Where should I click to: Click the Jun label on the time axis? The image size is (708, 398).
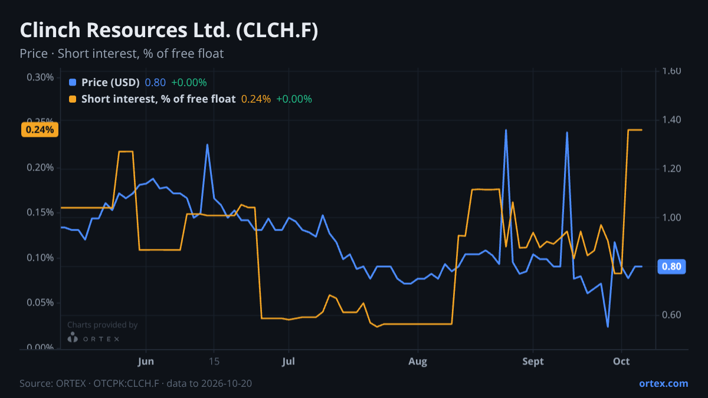click(x=145, y=361)
